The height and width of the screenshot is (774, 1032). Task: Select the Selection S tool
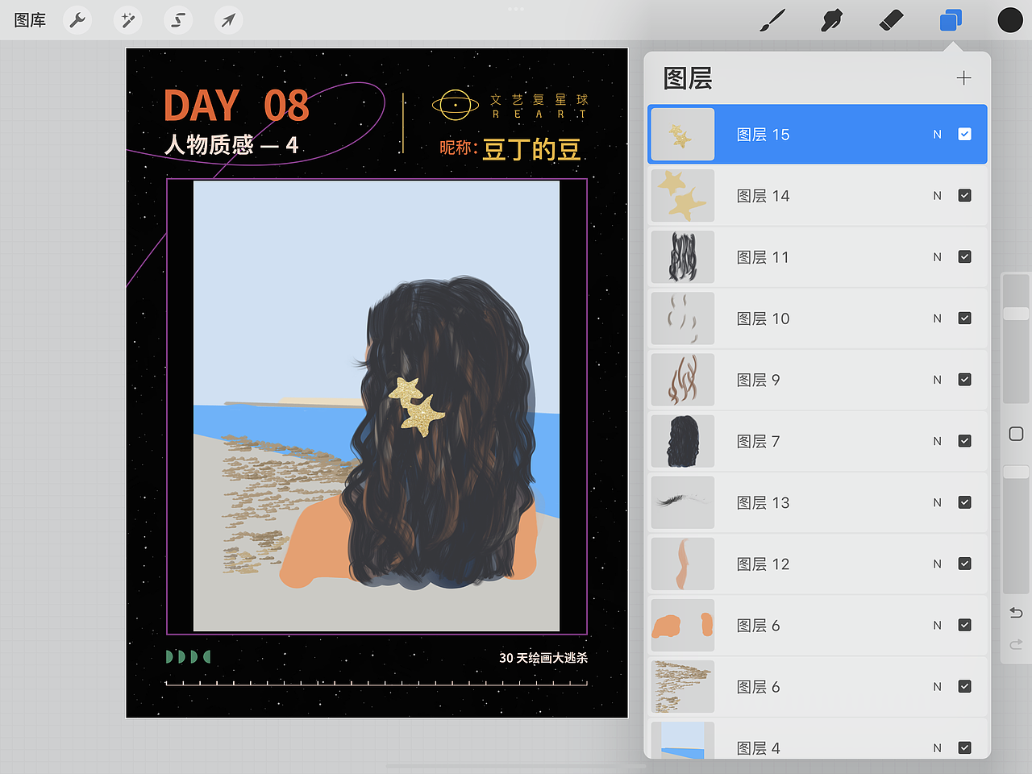click(x=178, y=20)
